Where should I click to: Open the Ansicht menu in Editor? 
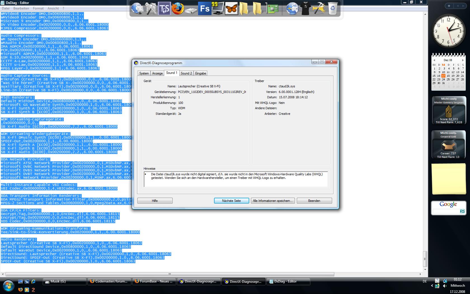pyautogui.click(x=53, y=8)
